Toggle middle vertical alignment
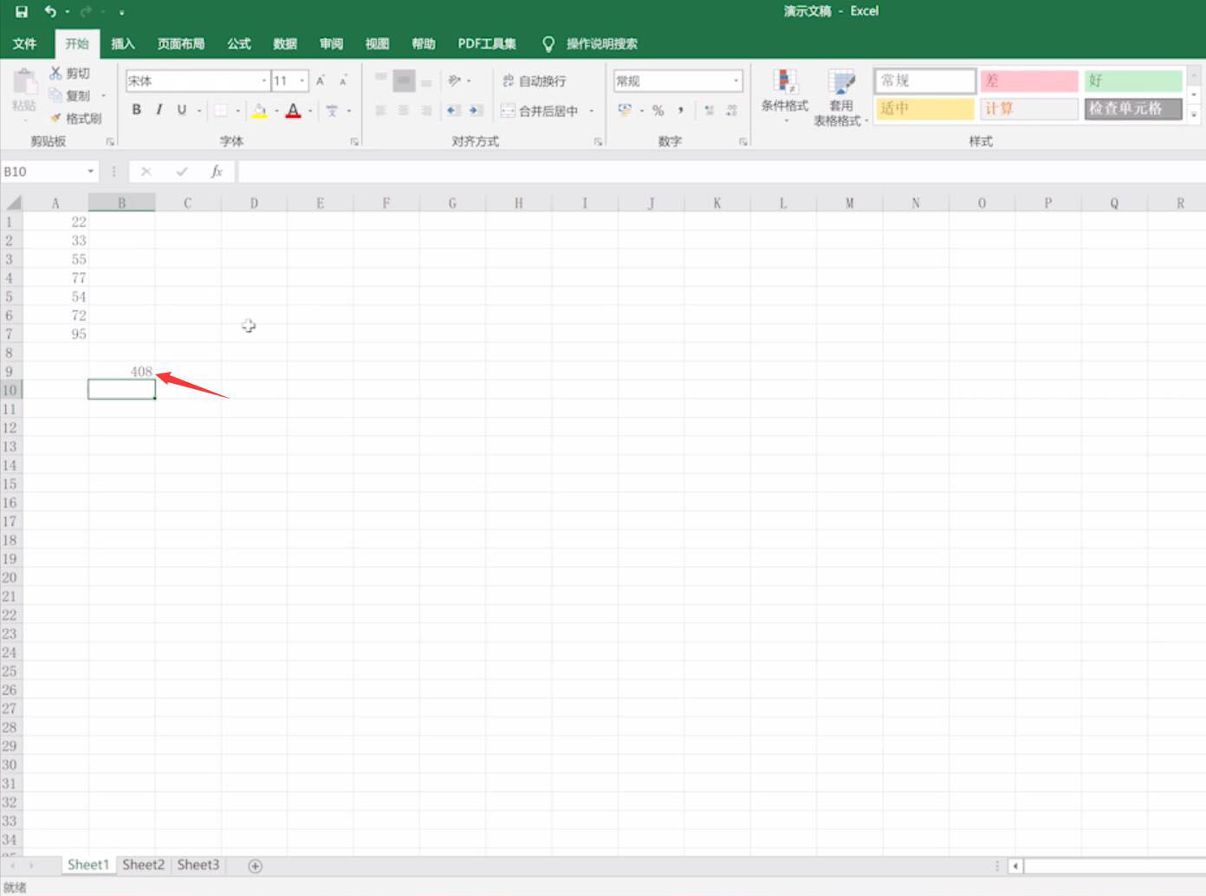1206x896 pixels. click(x=404, y=81)
